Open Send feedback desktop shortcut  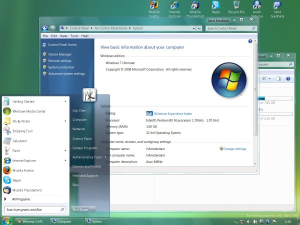click(277, 9)
